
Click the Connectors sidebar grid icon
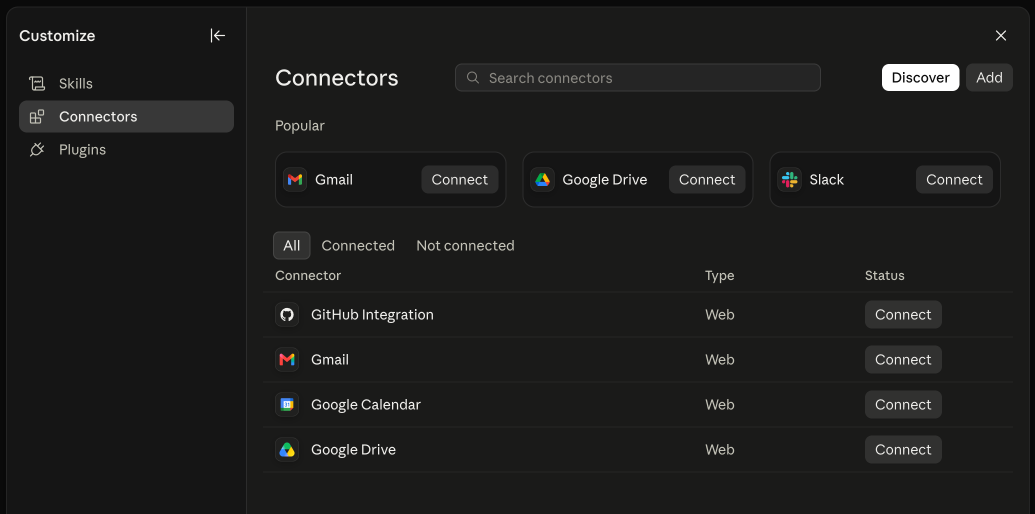(37, 116)
